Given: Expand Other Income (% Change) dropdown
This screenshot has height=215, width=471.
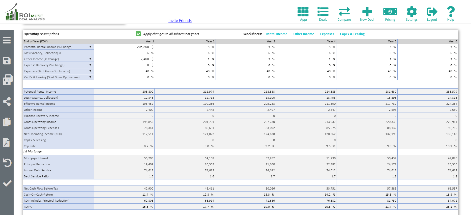Looking at the screenshot, I should click(90, 59).
